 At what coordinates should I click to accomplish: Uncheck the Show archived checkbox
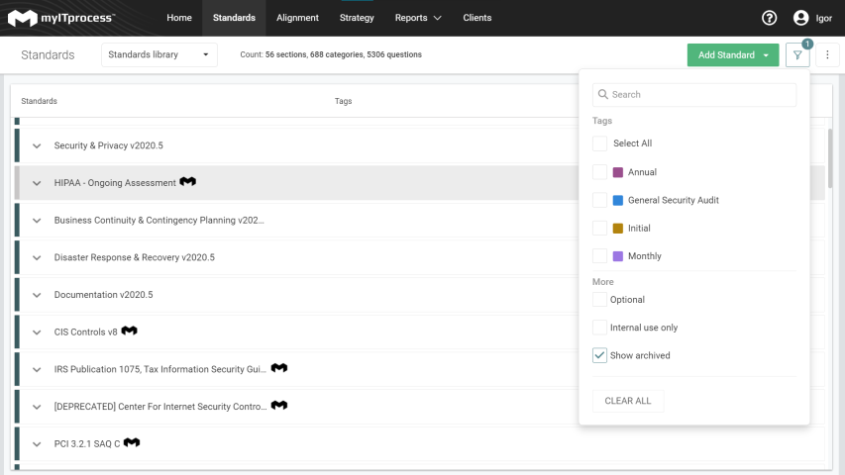pos(599,355)
